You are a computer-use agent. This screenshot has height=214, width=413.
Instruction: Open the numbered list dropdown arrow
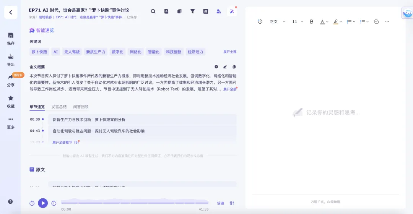354,22
